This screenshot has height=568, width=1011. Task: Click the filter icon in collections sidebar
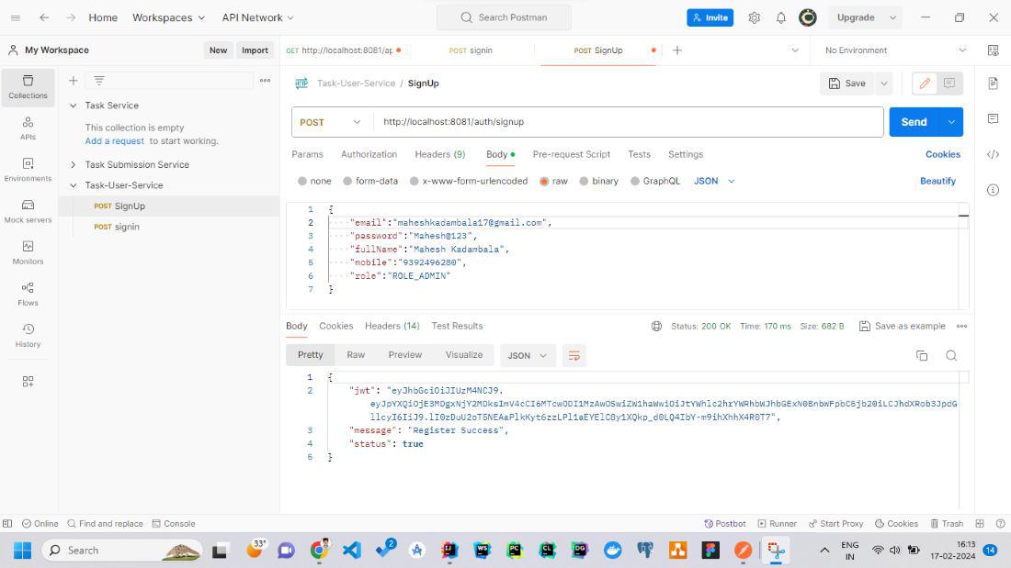pyautogui.click(x=98, y=81)
